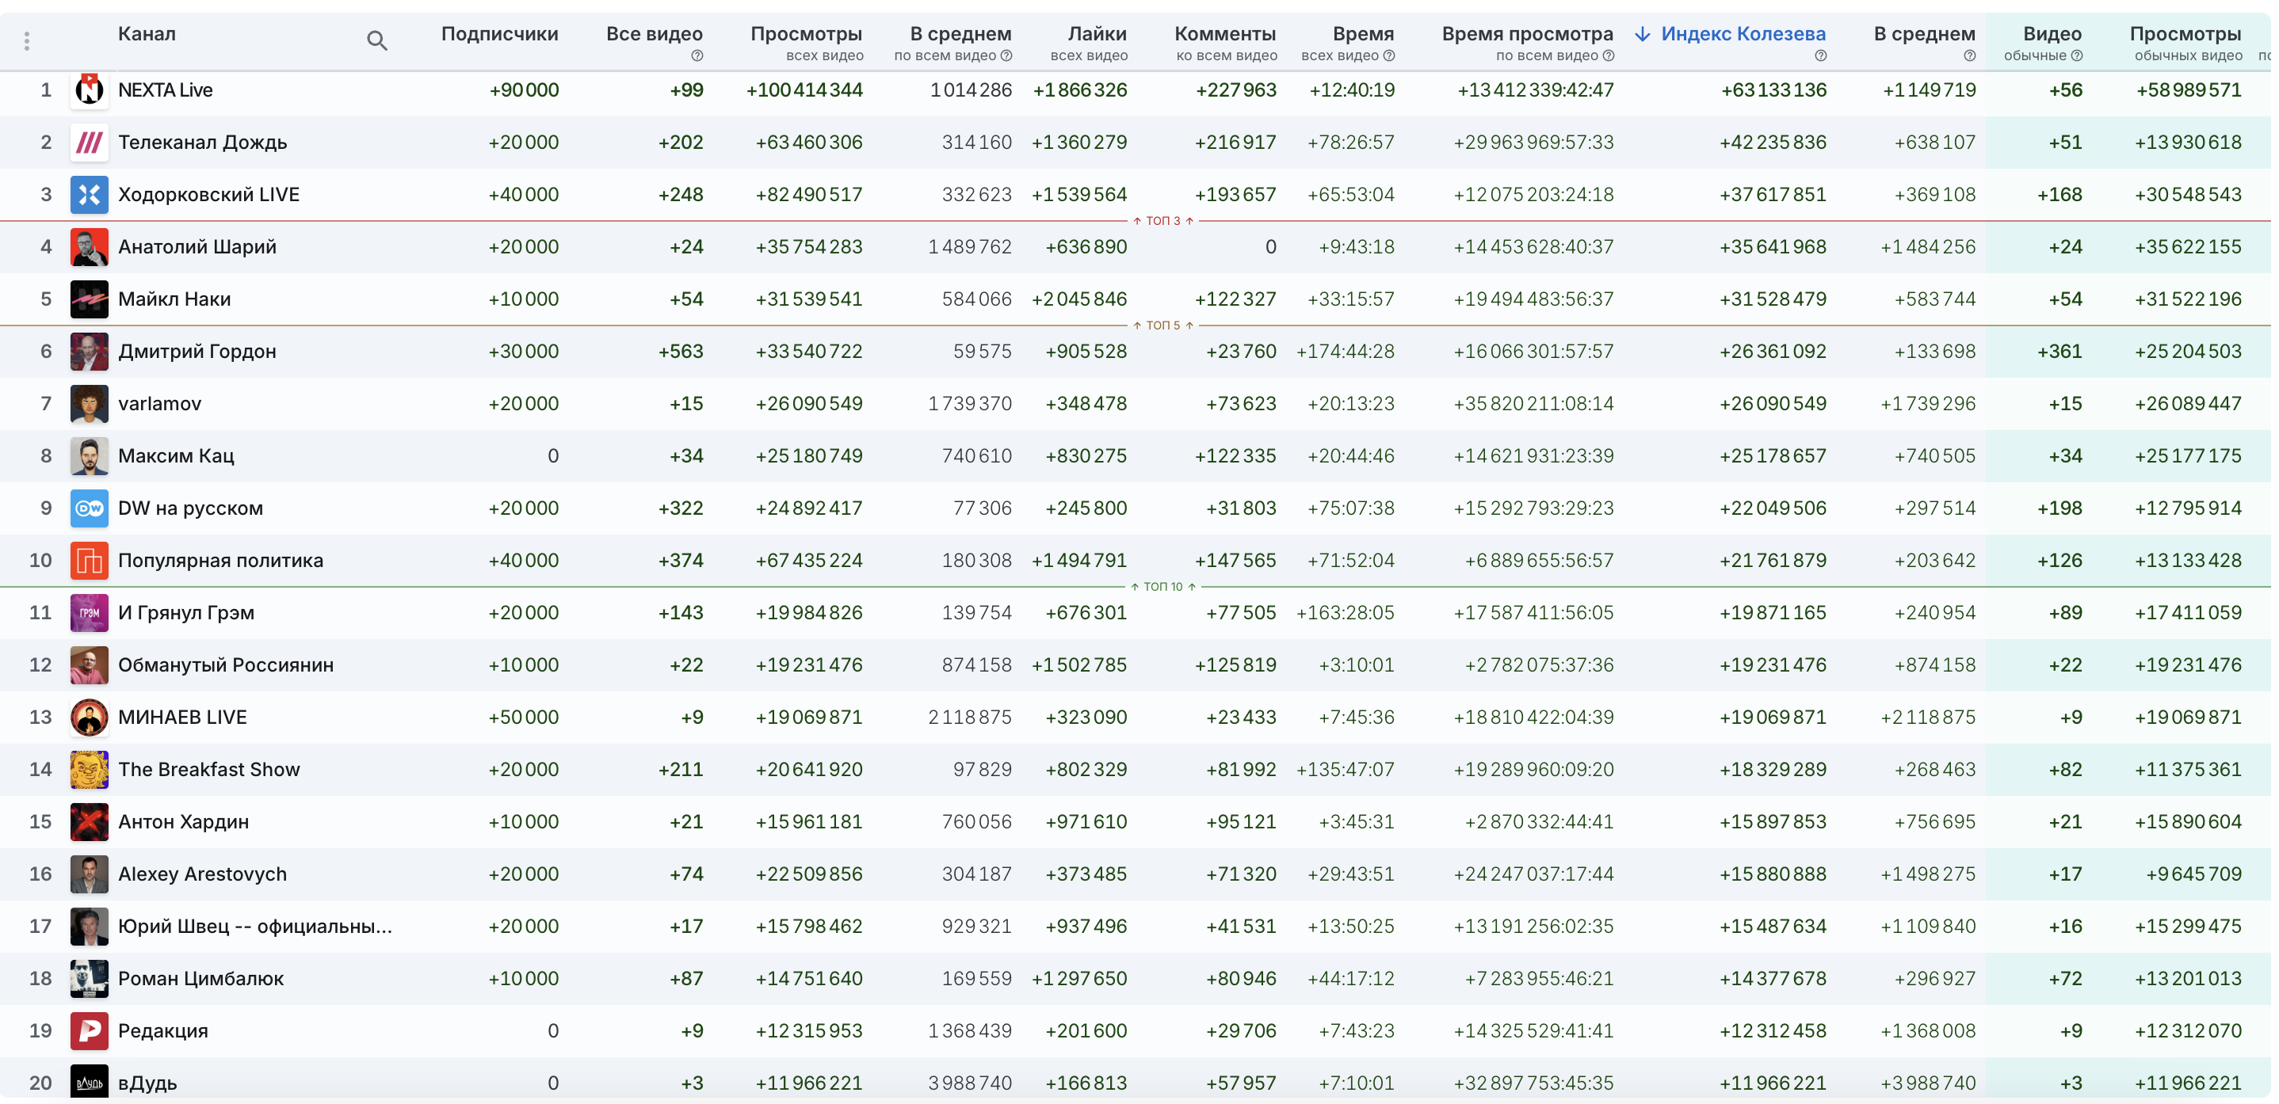Sort table by Канал header

147,35
